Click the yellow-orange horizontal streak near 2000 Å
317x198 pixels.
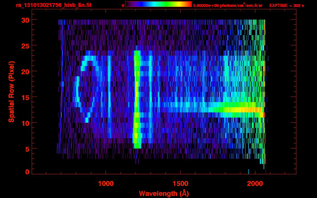click(x=248, y=110)
